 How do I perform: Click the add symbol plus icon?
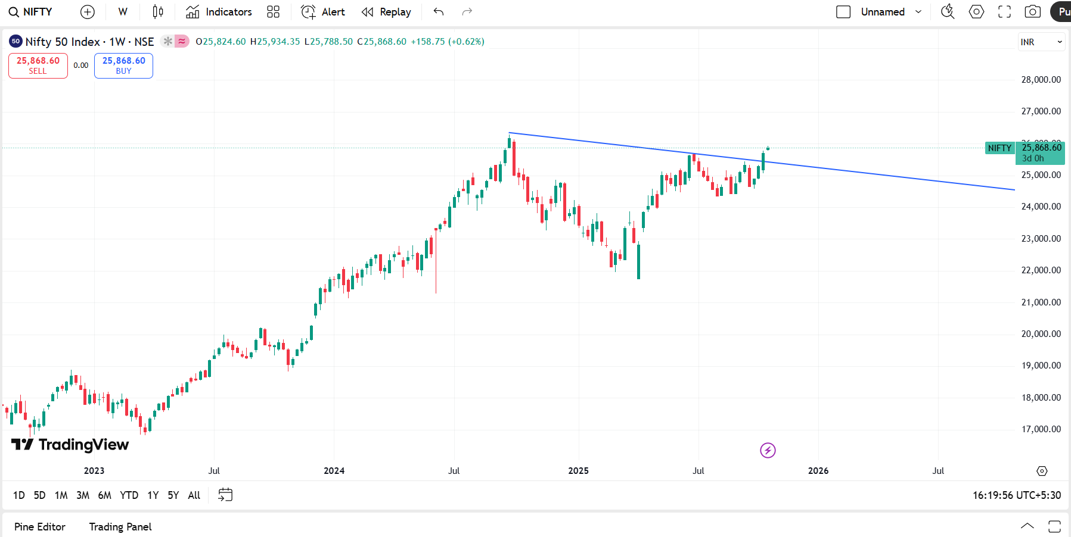click(x=88, y=12)
